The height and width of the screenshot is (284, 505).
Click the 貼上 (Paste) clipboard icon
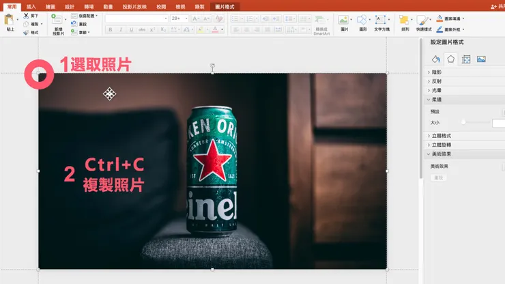tap(10, 20)
